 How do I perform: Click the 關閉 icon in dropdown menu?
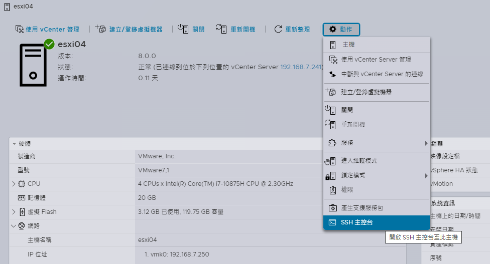[330, 110]
